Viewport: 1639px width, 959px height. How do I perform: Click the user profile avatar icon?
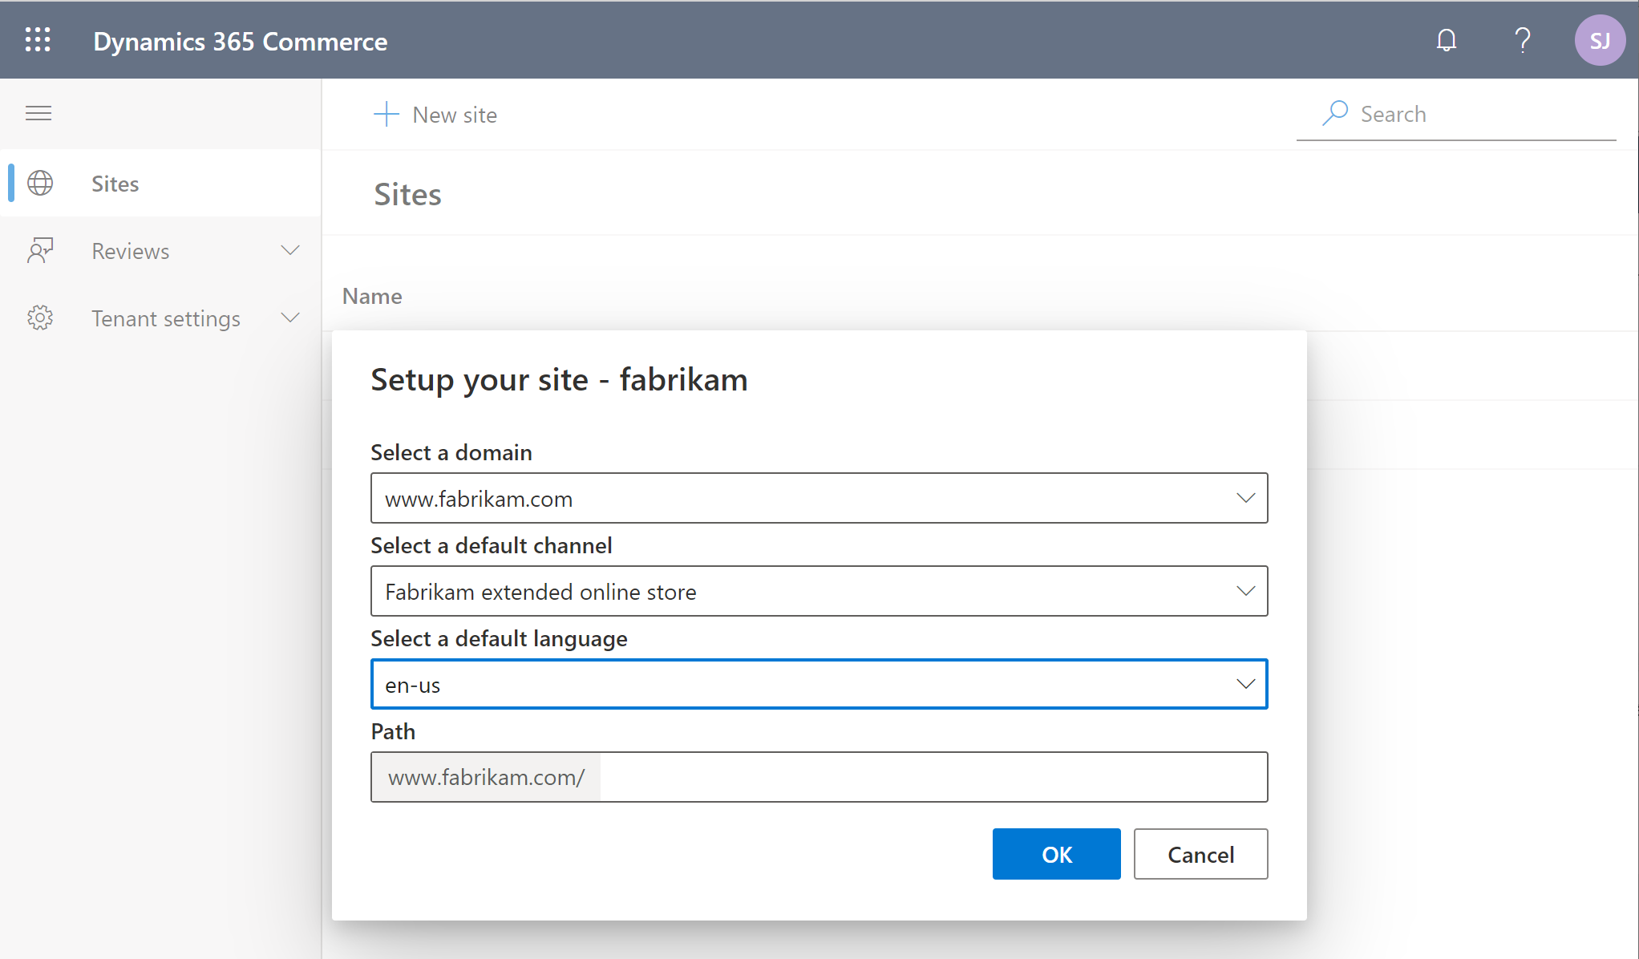coord(1599,41)
